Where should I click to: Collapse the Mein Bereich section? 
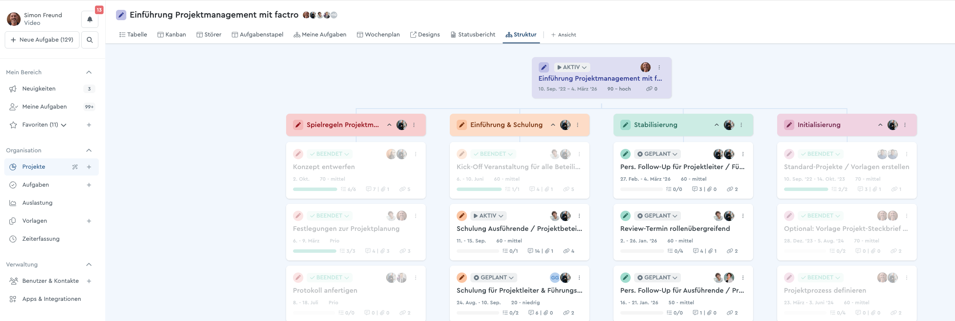click(x=89, y=72)
